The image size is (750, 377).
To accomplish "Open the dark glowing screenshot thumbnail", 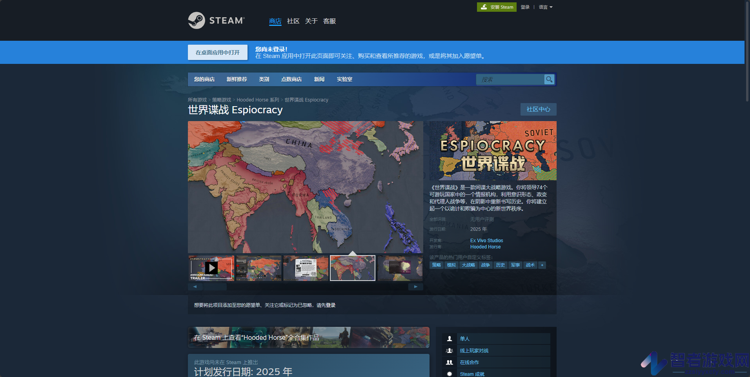I will 400,268.
